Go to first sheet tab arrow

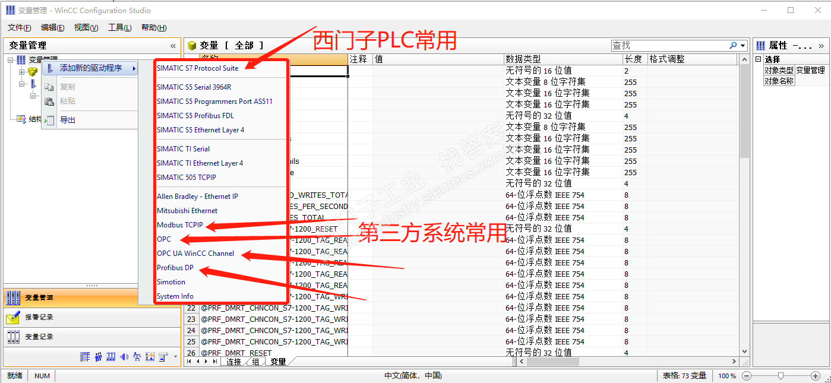click(189, 362)
